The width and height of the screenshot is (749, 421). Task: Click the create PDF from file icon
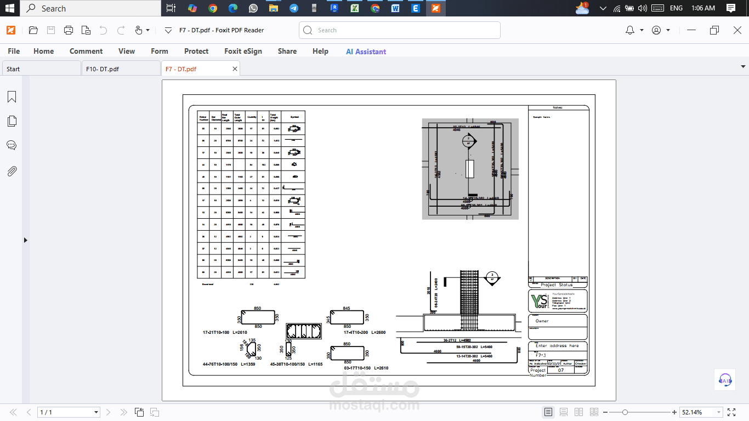86,30
